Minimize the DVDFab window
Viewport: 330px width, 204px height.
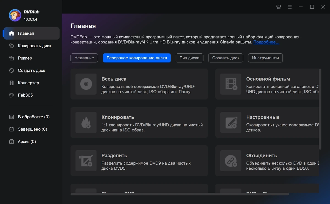(301, 7)
